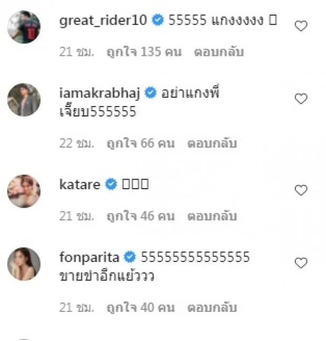Viewport: 326px width, 341px height.
Task: Heart fonparita's 5555 comment
Action: (x=301, y=263)
